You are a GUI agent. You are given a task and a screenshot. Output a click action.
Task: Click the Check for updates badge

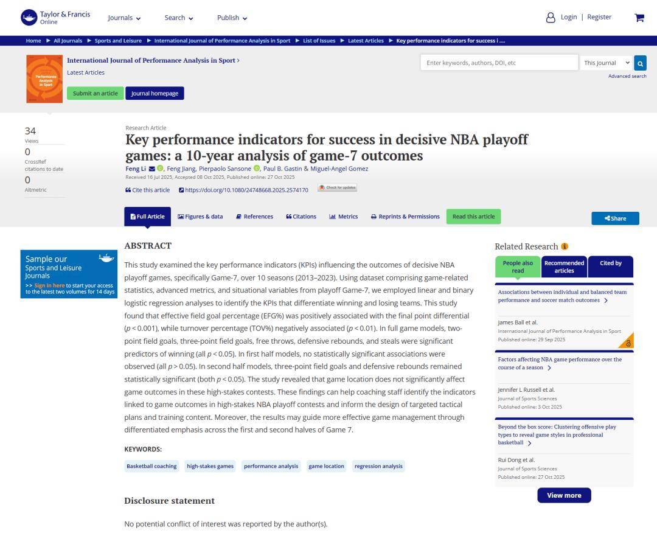pyautogui.click(x=337, y=188)
